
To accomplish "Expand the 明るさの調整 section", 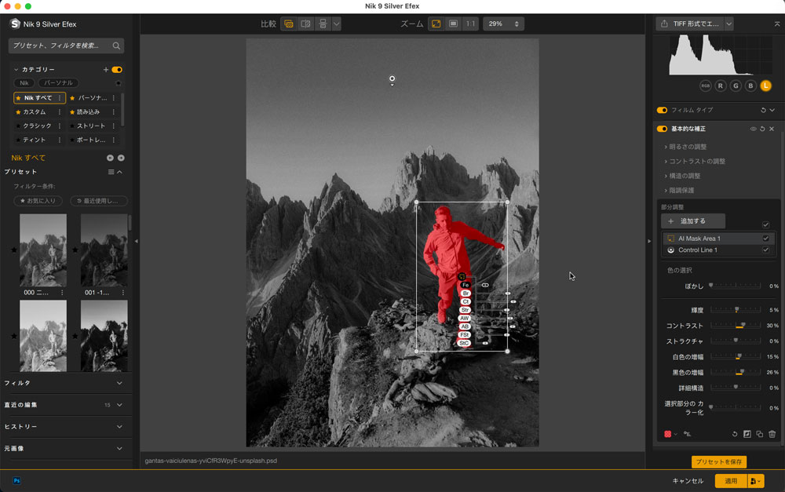I will coord(687,147).
